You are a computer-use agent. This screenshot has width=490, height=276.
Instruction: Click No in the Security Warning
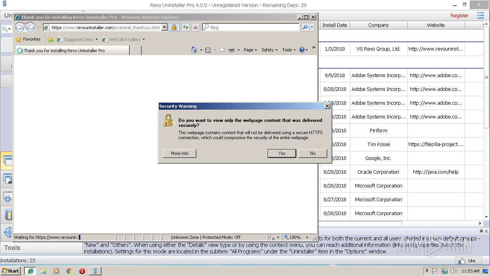pos(313,153)
